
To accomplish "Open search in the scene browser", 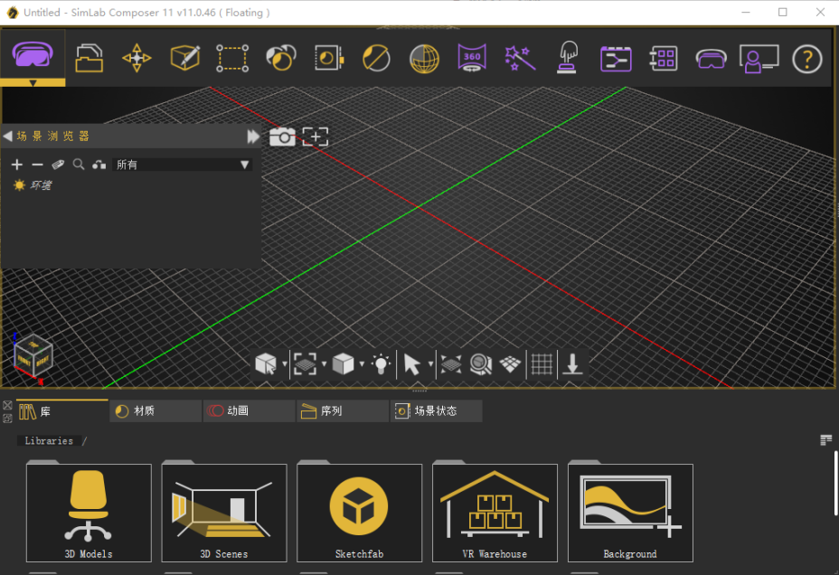I will click(x=78, y=165).
